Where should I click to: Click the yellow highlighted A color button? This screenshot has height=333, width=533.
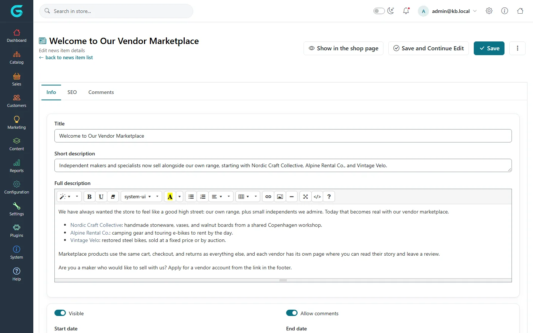pyautogui.click(x=170, y=197)
